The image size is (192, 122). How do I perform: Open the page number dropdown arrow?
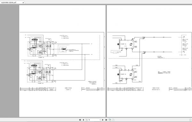pyautogui.click(x=100, y=120)
